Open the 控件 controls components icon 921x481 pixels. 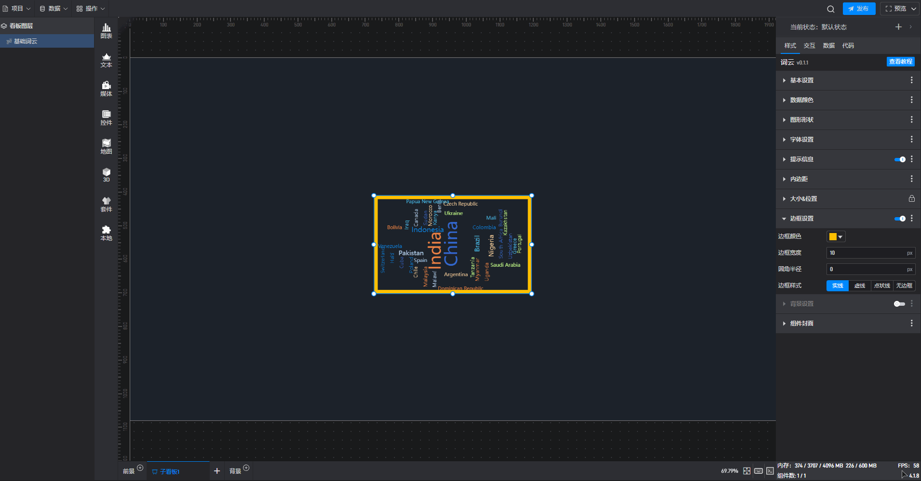pyautogui.click(x=106, y=117)
